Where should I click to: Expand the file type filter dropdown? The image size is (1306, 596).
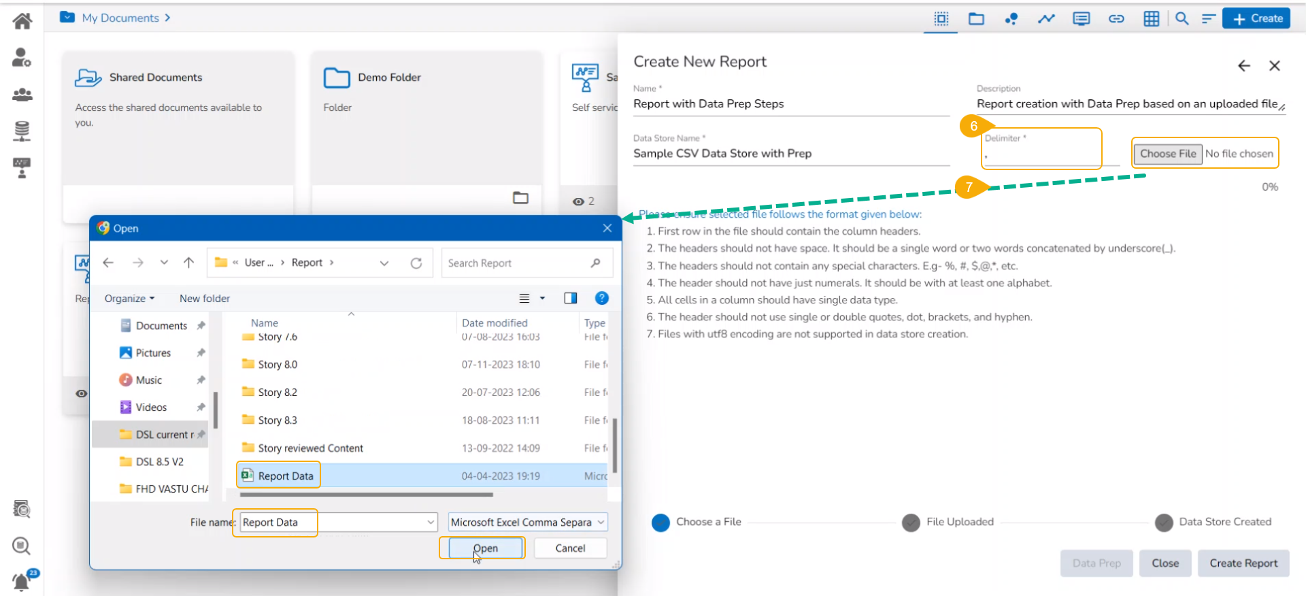(601, 523)
